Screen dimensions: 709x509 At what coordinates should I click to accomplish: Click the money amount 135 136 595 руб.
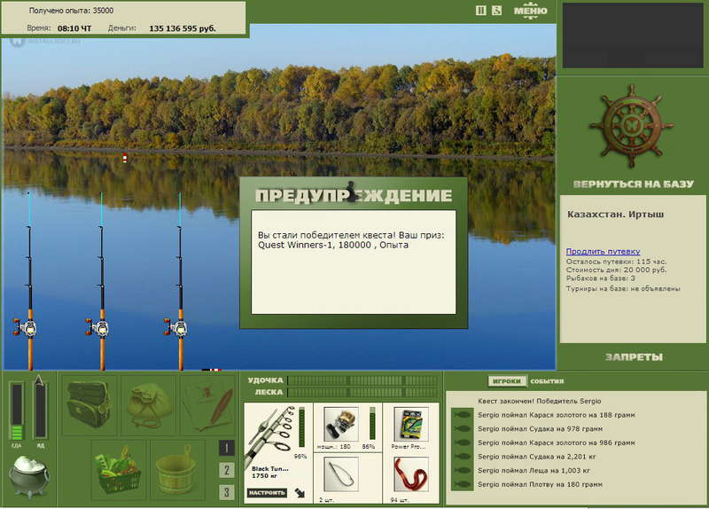[183, 28]
